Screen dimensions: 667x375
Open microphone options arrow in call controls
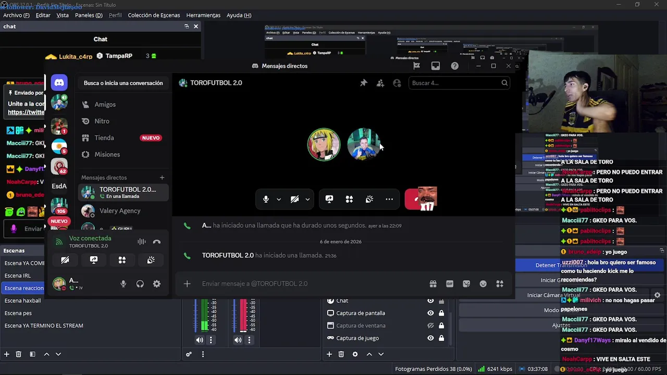pos(278,199)
